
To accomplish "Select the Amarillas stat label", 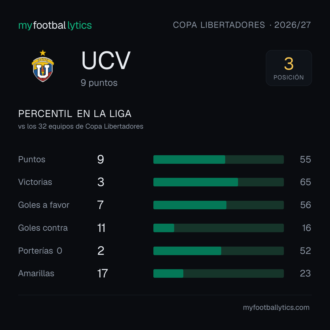I will click(36, 273).
